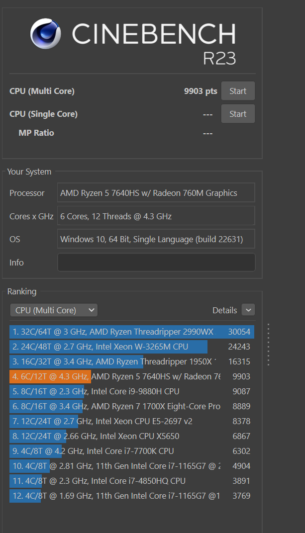
Task: Click the CPU (Single Core) label
Action: tap(43, 114)
